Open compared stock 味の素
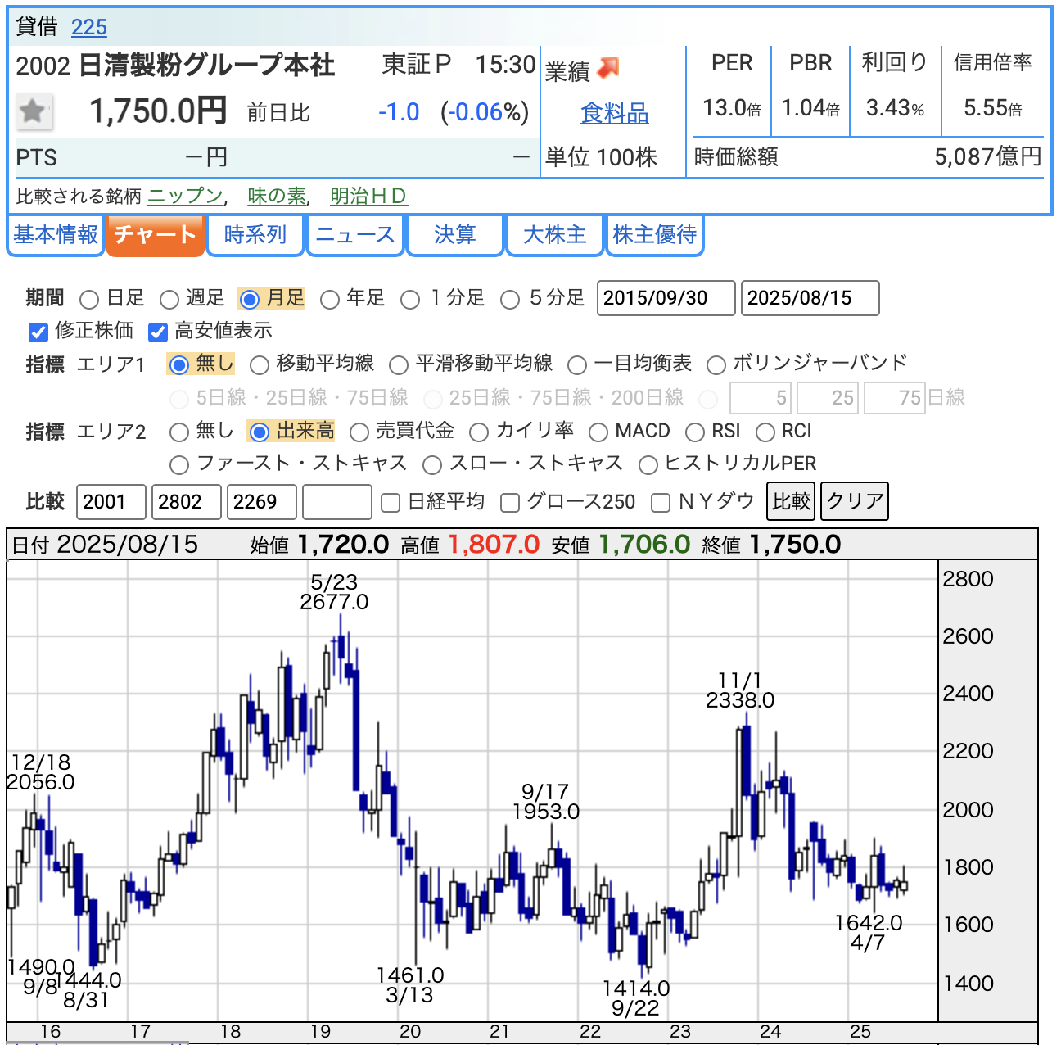 pos(277,197)
